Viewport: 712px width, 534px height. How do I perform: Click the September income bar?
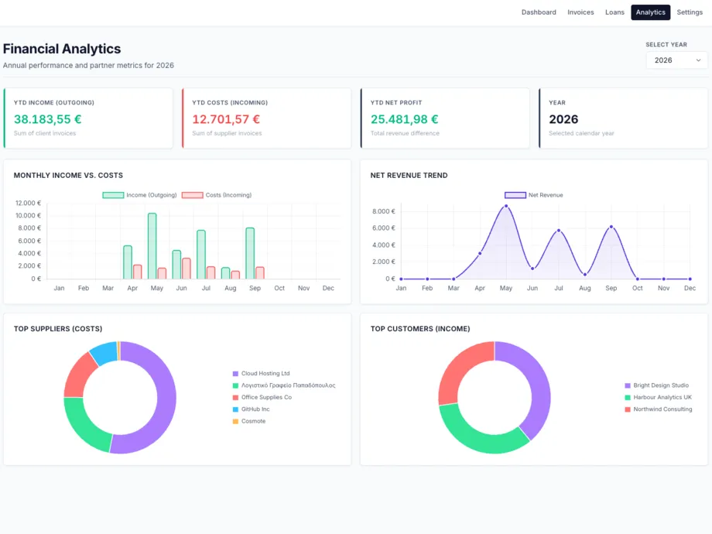250,253
